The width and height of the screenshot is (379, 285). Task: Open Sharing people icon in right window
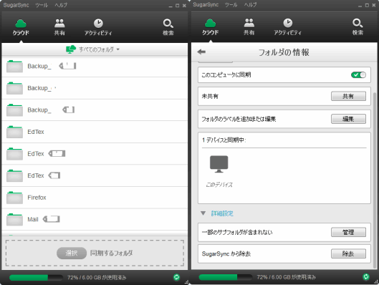coord(249,23)
